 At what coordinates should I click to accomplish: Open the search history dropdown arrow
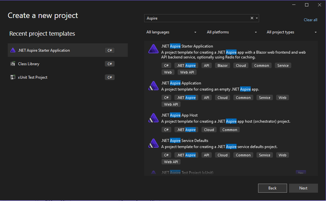tap(257, 18)
